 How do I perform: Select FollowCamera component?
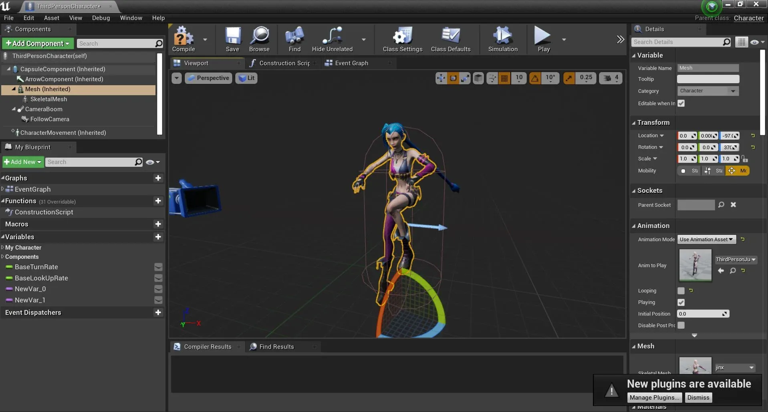(50, 119)
